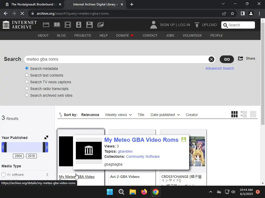Screen dimensions: 265x198
Task: Toggle the software eye visibility icon
Action: (9, 175)
